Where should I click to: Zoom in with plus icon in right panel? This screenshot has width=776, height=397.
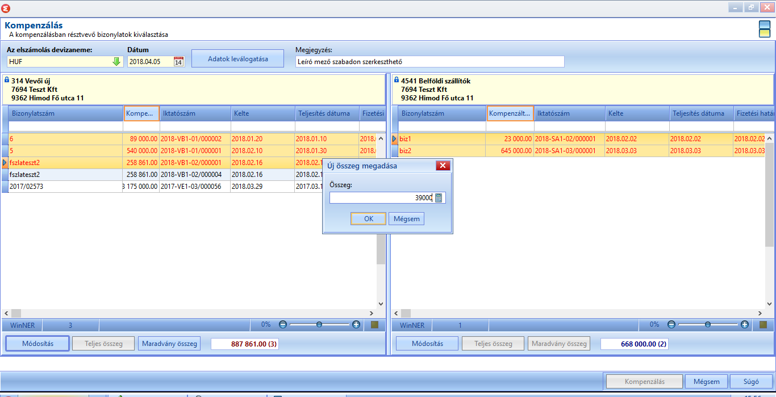[x=745, y=325]
